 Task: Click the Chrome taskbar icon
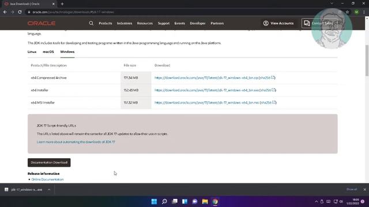[215, 201]
